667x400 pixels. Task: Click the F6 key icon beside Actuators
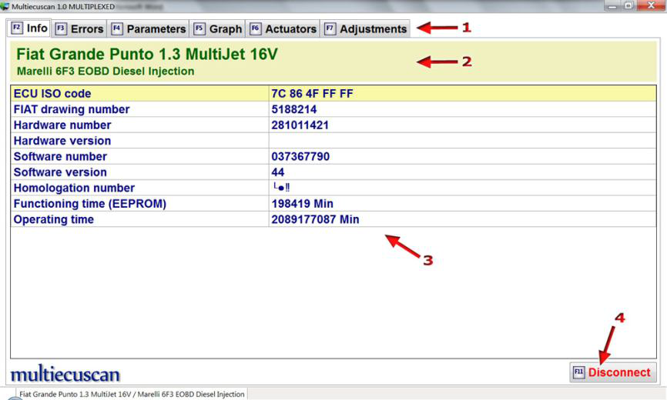click(x=255, y=29)
